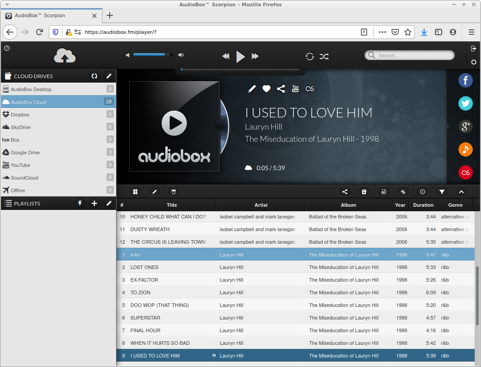Image resolution: width=481 pixels, height=367 pixels.
Task: Select the Offline source
Action: tap(58, 190)
